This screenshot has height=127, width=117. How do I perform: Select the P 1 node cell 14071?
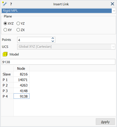pos(21,80)
